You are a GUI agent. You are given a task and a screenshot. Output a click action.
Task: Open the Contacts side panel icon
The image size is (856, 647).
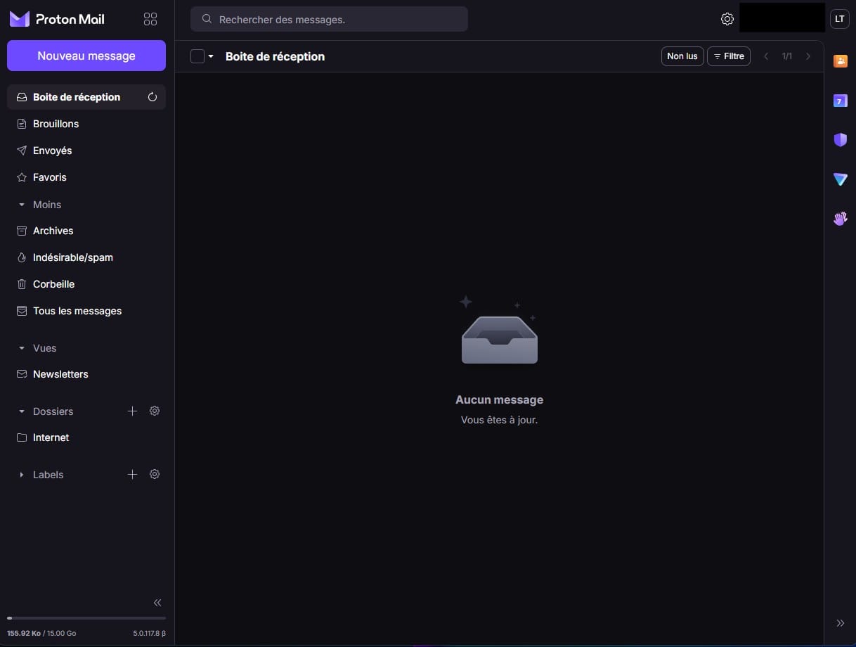[x=841, y=61]
